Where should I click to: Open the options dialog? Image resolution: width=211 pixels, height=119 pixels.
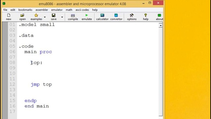[132, 17]
